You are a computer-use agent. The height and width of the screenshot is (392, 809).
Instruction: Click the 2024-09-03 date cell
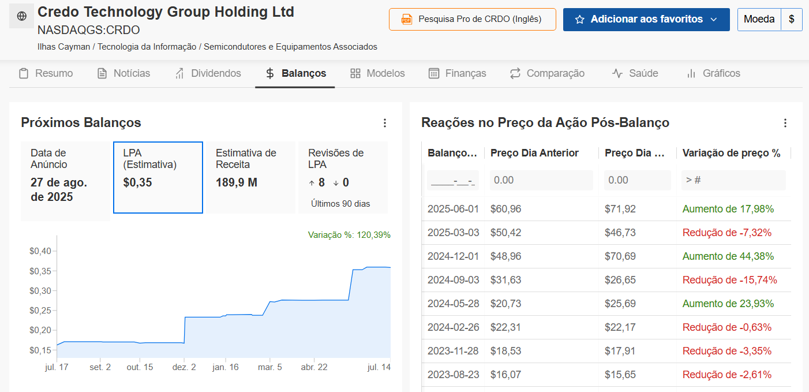click(x=453, y=280)
